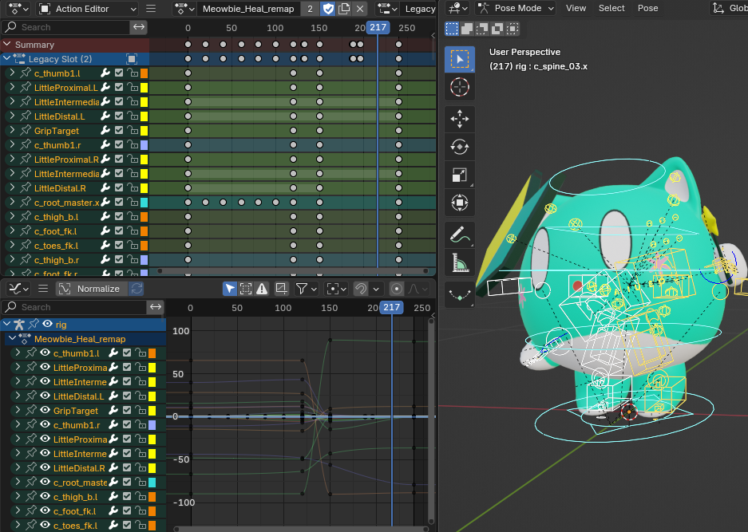This screenshot has width=748, height=532.
Task: Click the Action Editor channel search field
Action: point(65,27)
